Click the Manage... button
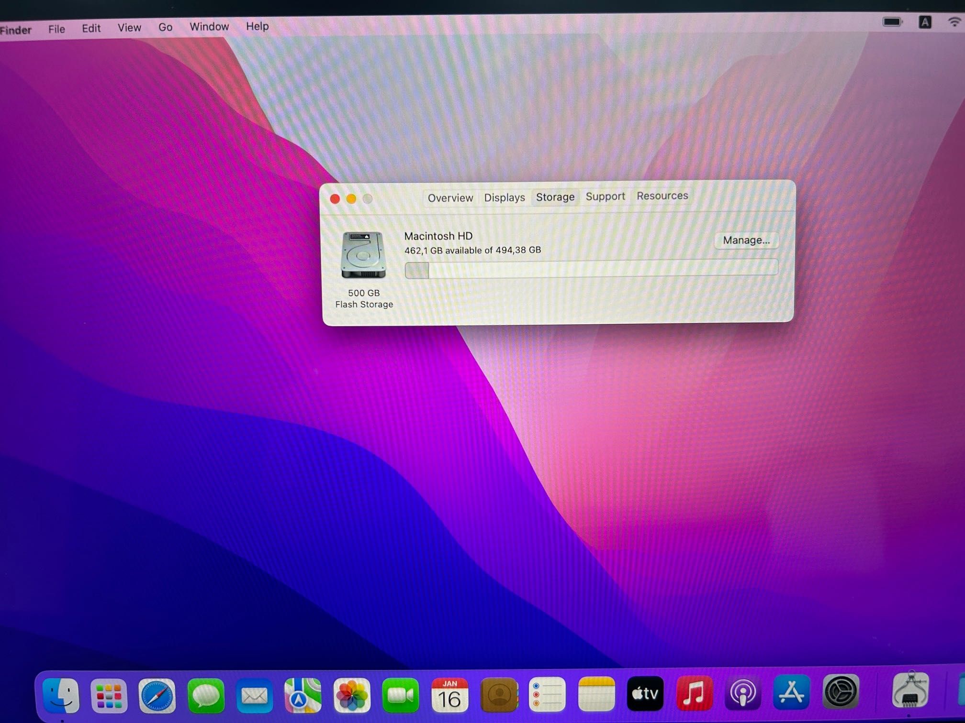965x723 pixels. point(746,240)
